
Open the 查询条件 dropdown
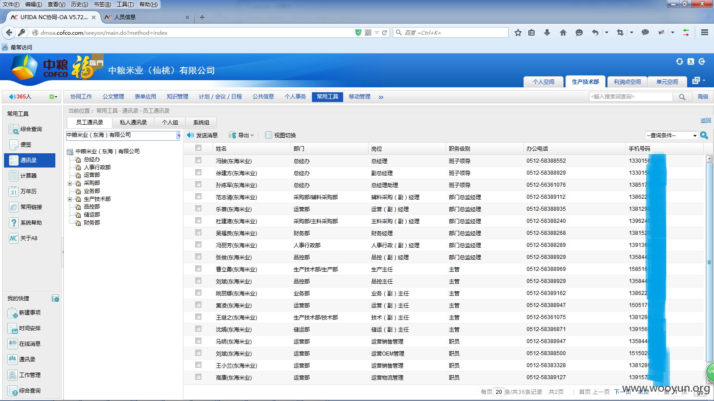672,135
